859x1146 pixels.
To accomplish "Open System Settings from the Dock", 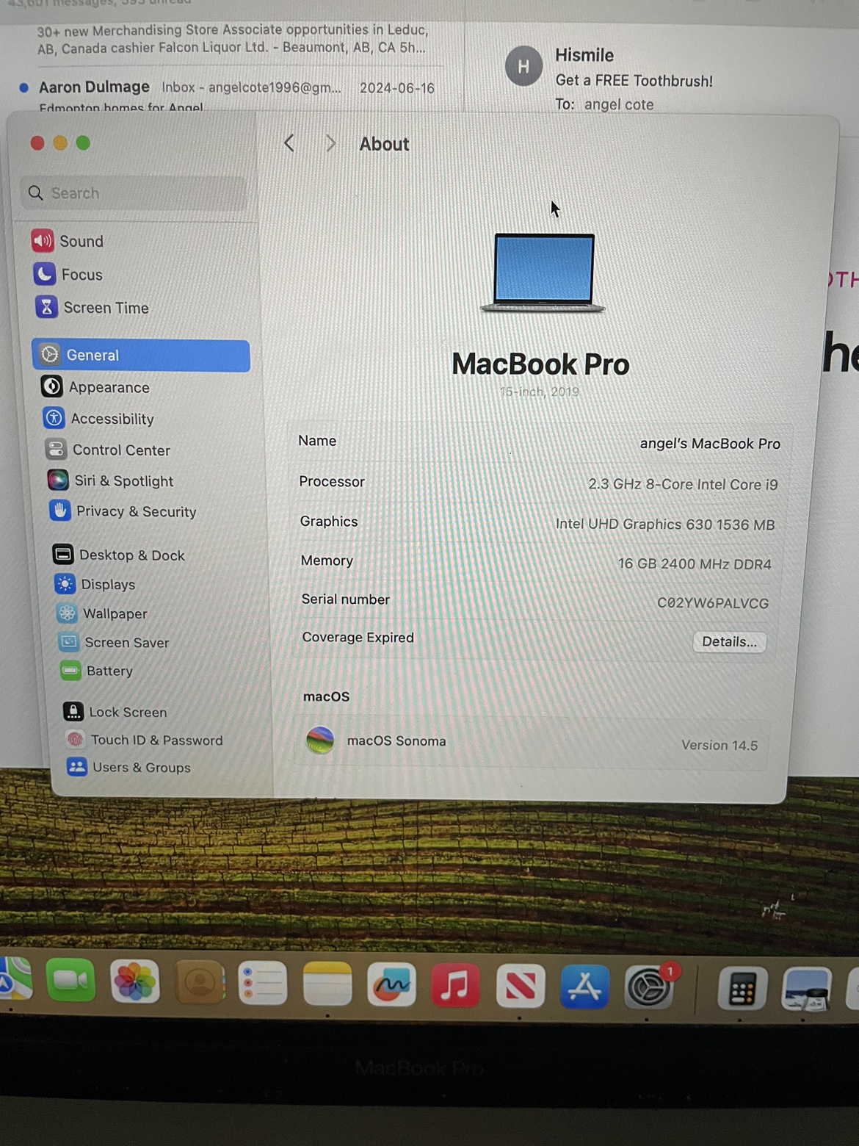I will click(649, 987).
